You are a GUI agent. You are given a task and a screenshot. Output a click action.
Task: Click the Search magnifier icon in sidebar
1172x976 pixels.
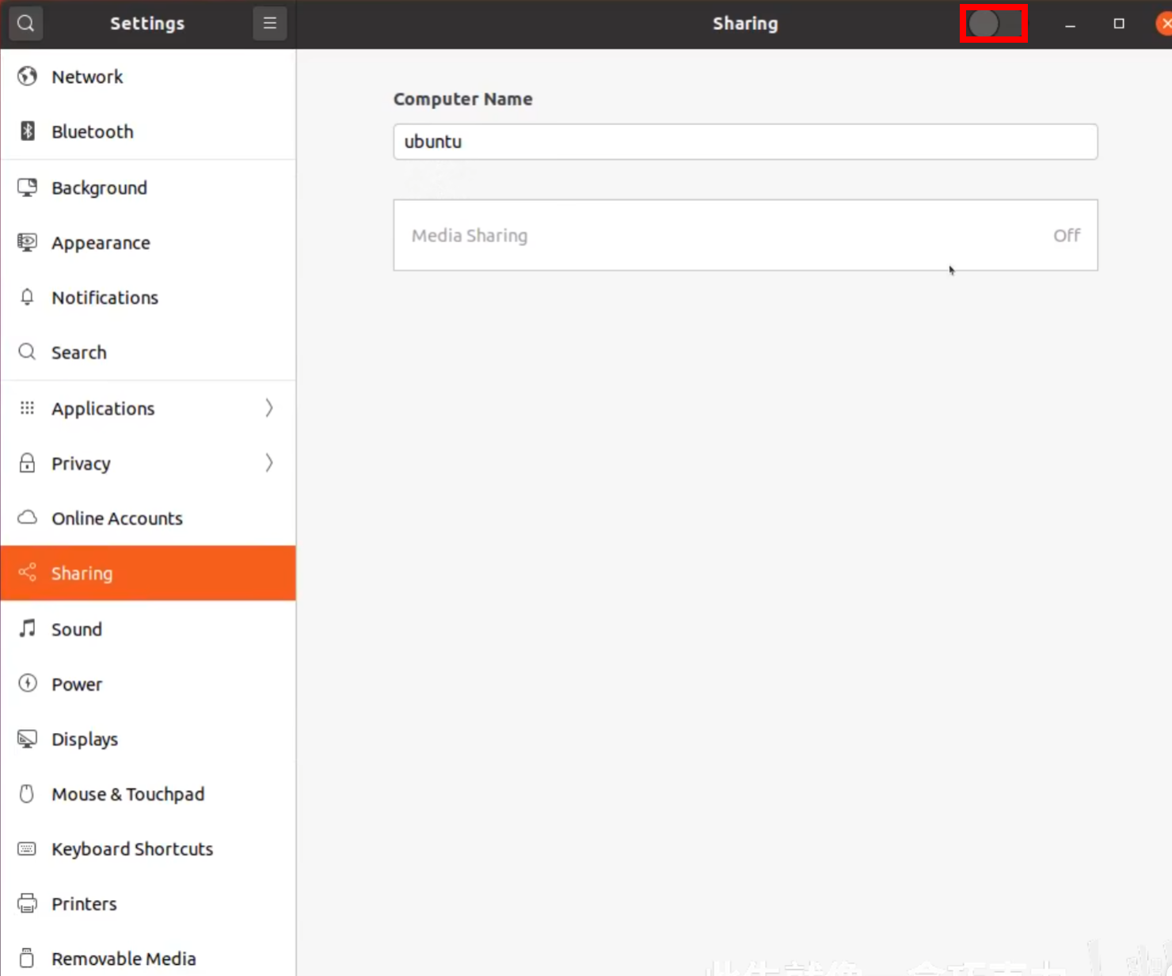point(28,351)
